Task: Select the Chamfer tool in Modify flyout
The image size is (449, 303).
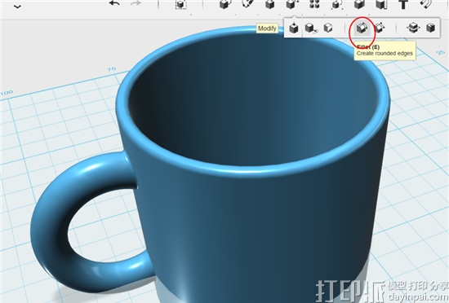Action: point(380,28)
